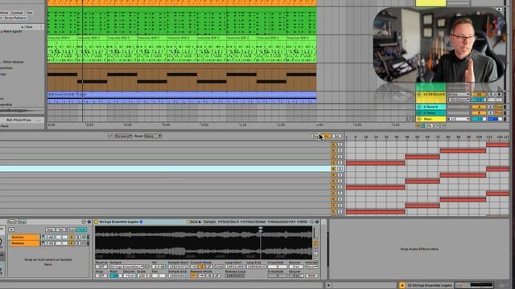Solo the Sustain chain
The height and width of the screenshot is (289, 515).
click(79, 237)
